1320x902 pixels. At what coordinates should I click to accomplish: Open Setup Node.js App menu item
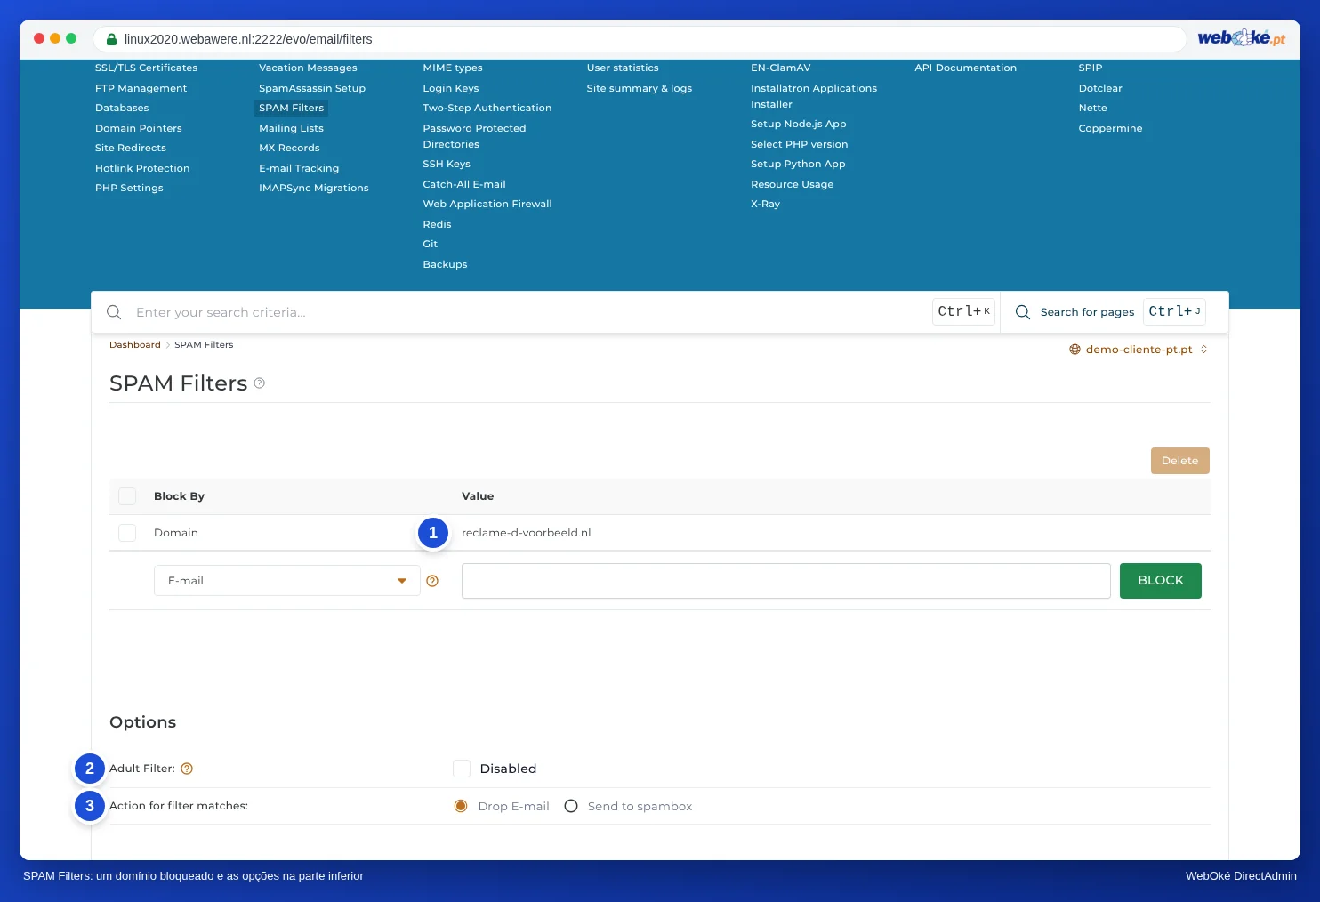click(x=799, y=124)
